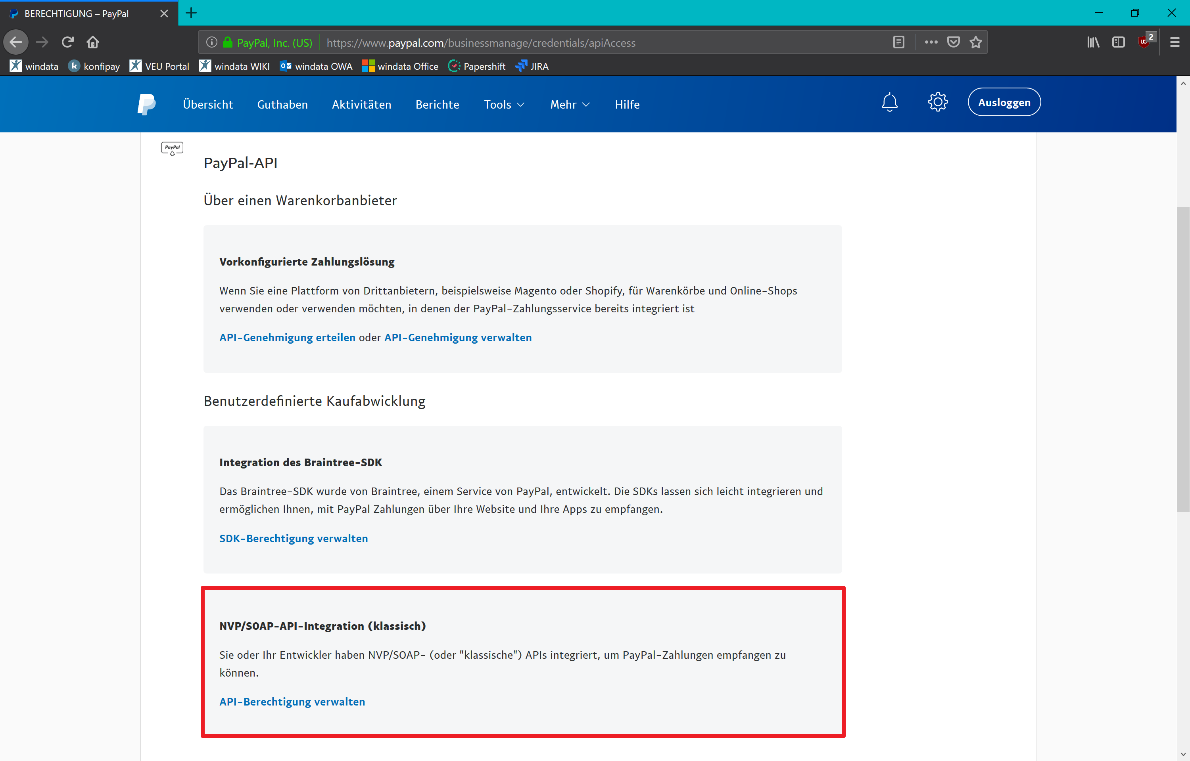Open the Aktivitäten menu item

click(361, 104)
